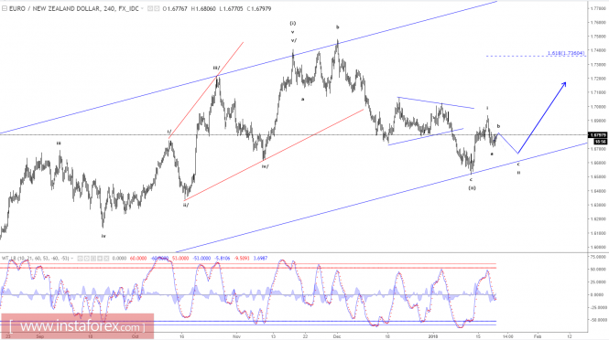Click the current price label 1.67979 on axis
609x340 pixels.
(x=598, y=135)
